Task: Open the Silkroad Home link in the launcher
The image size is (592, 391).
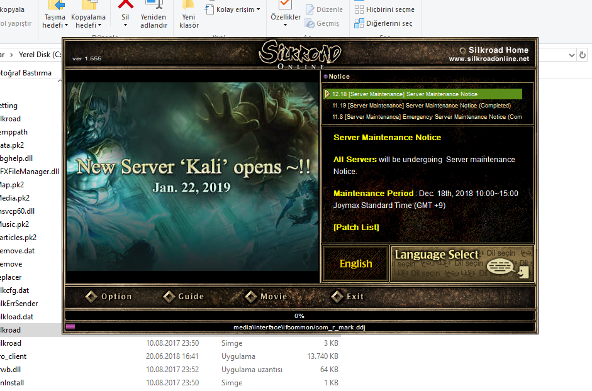Action: pos(494,50)
